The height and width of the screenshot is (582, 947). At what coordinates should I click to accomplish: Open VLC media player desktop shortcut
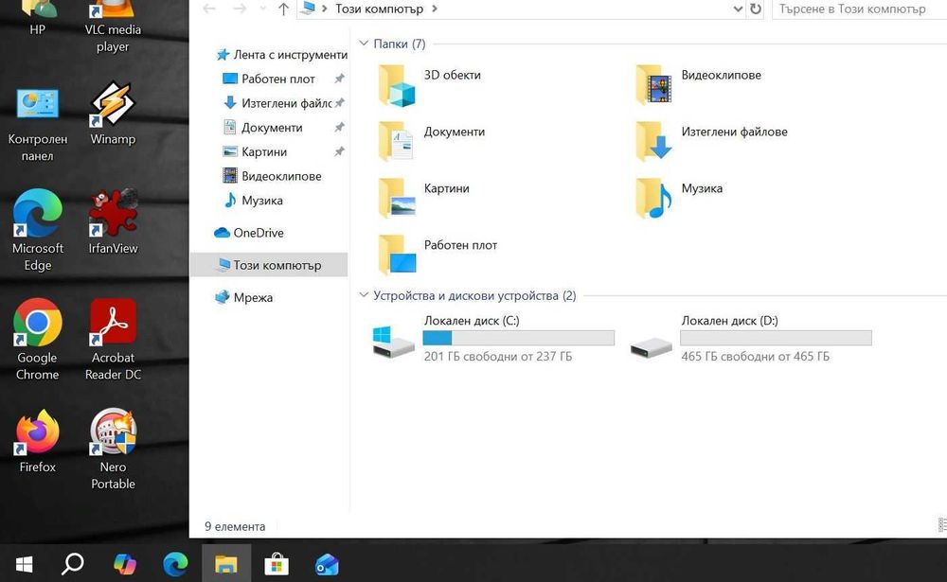point(113,26)
